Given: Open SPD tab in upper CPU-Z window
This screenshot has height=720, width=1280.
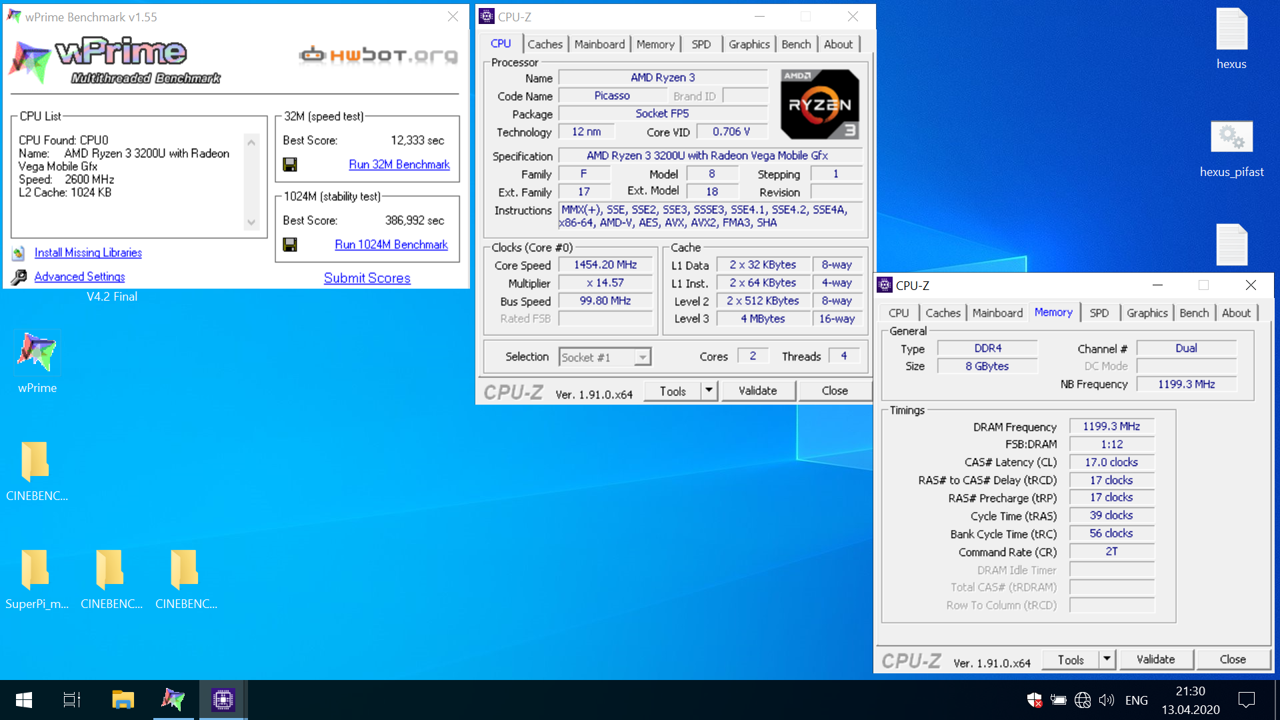Looking at the screenshot, I should 701,44.
